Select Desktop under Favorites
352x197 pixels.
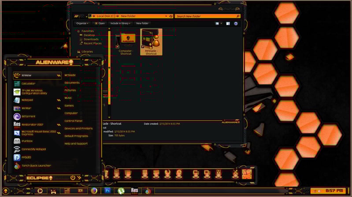coord(89,36)
